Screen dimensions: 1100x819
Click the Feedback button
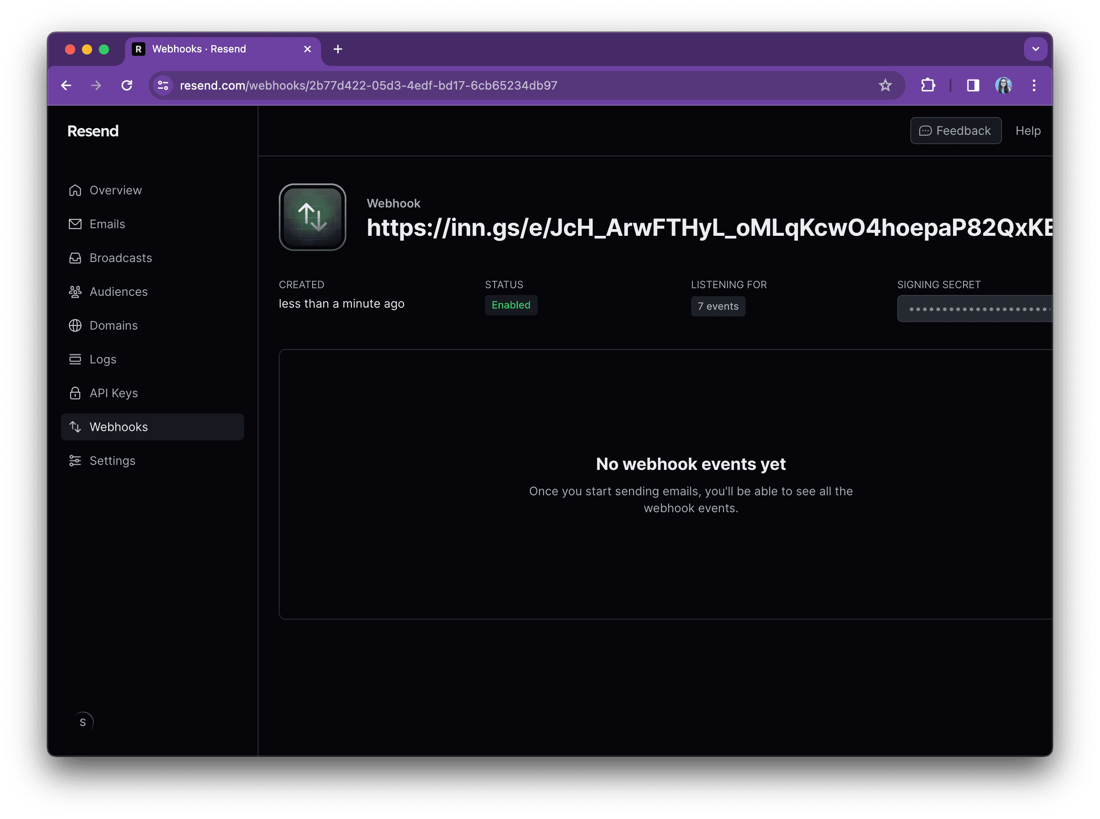[x=955, y=131]
